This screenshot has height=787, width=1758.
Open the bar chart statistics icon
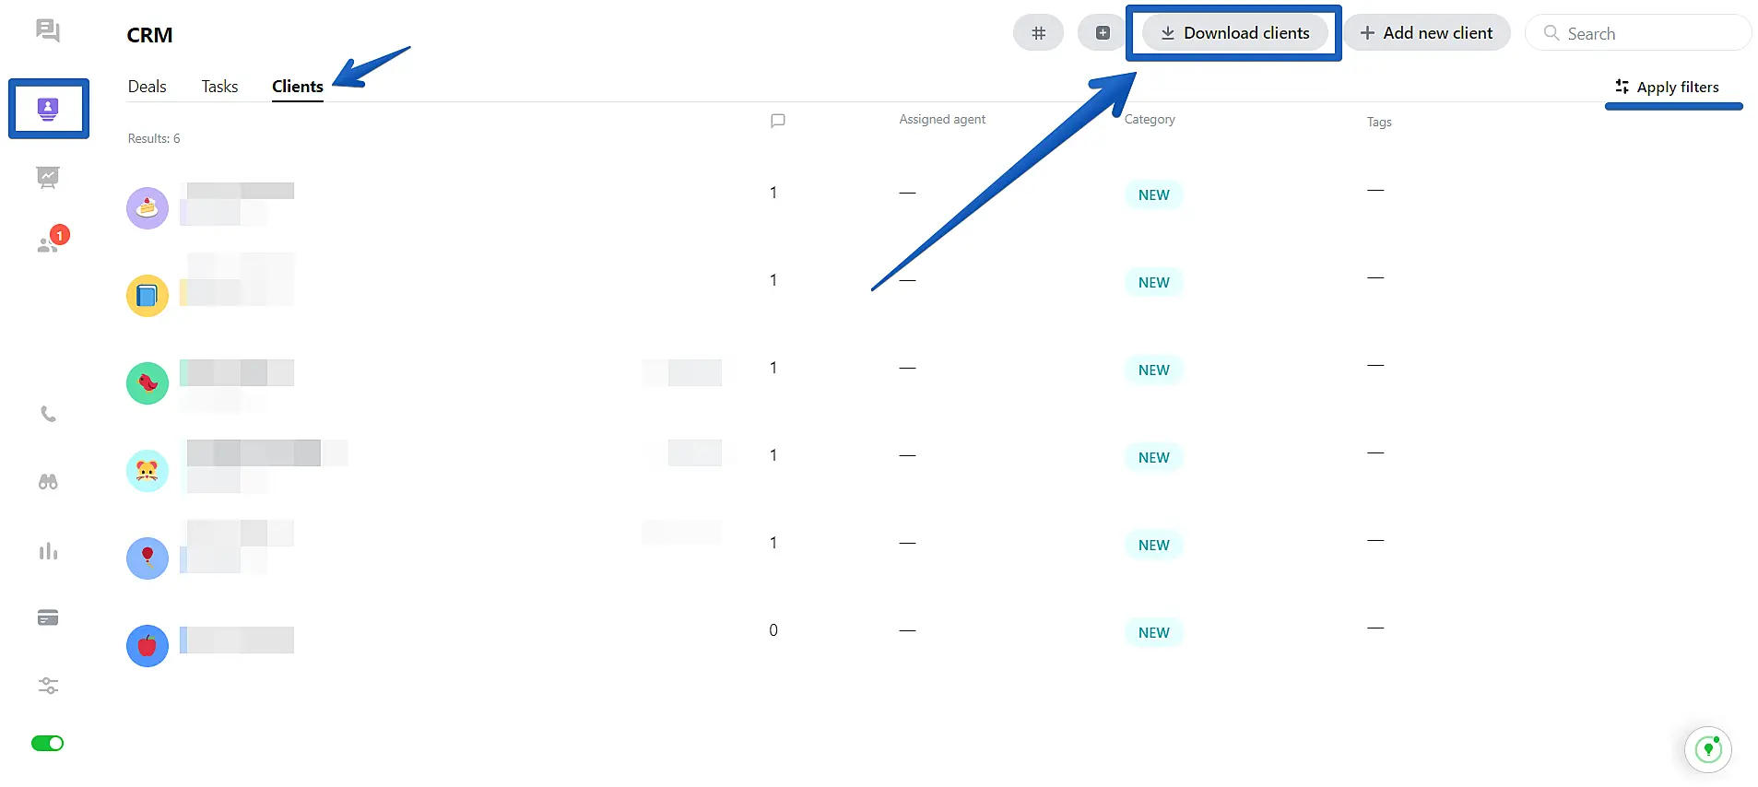click(48, 551)
